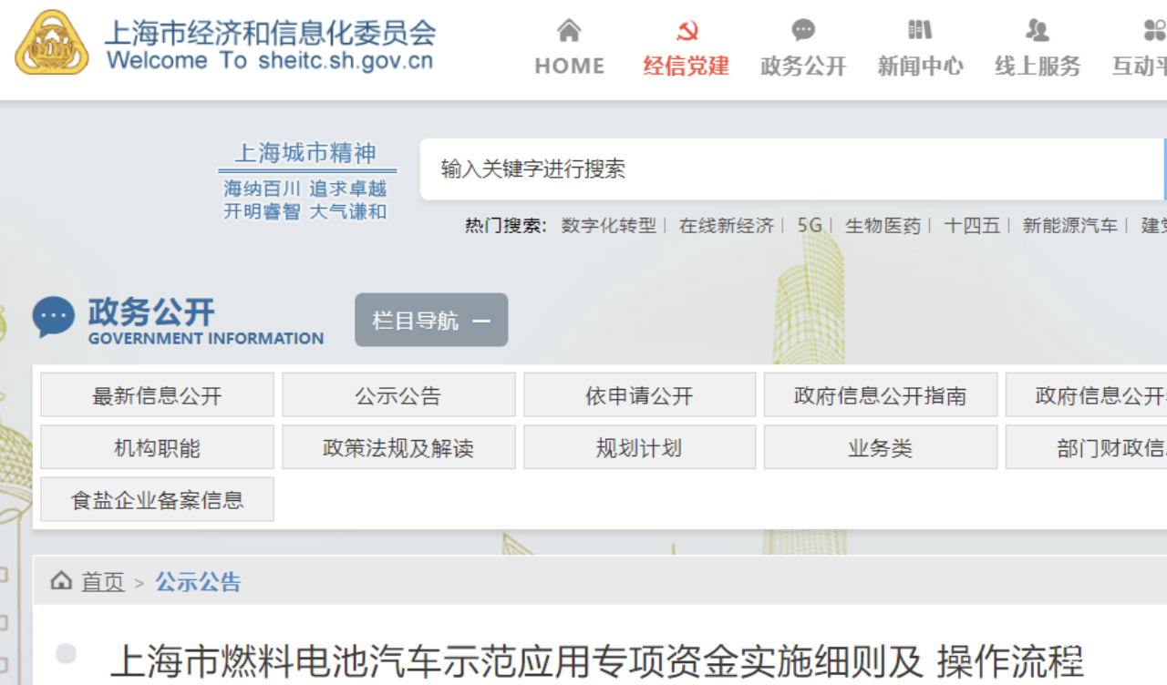Open 政府信息公开指南 category
This screenshot has height=685, width=1167.
(x=880, y=395)
